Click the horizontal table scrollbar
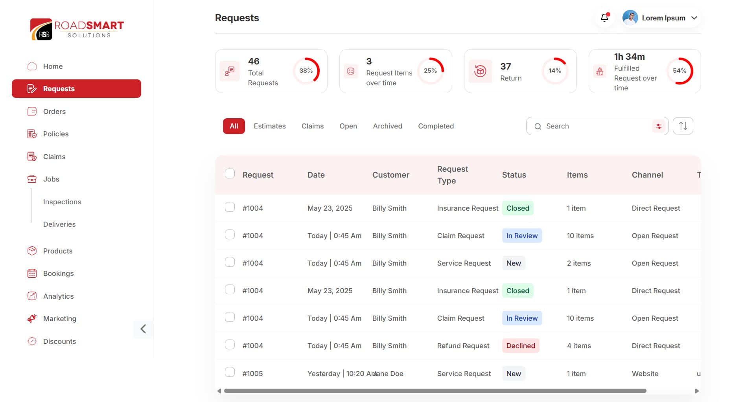755x402 pixels. click(x=435, y=391)
